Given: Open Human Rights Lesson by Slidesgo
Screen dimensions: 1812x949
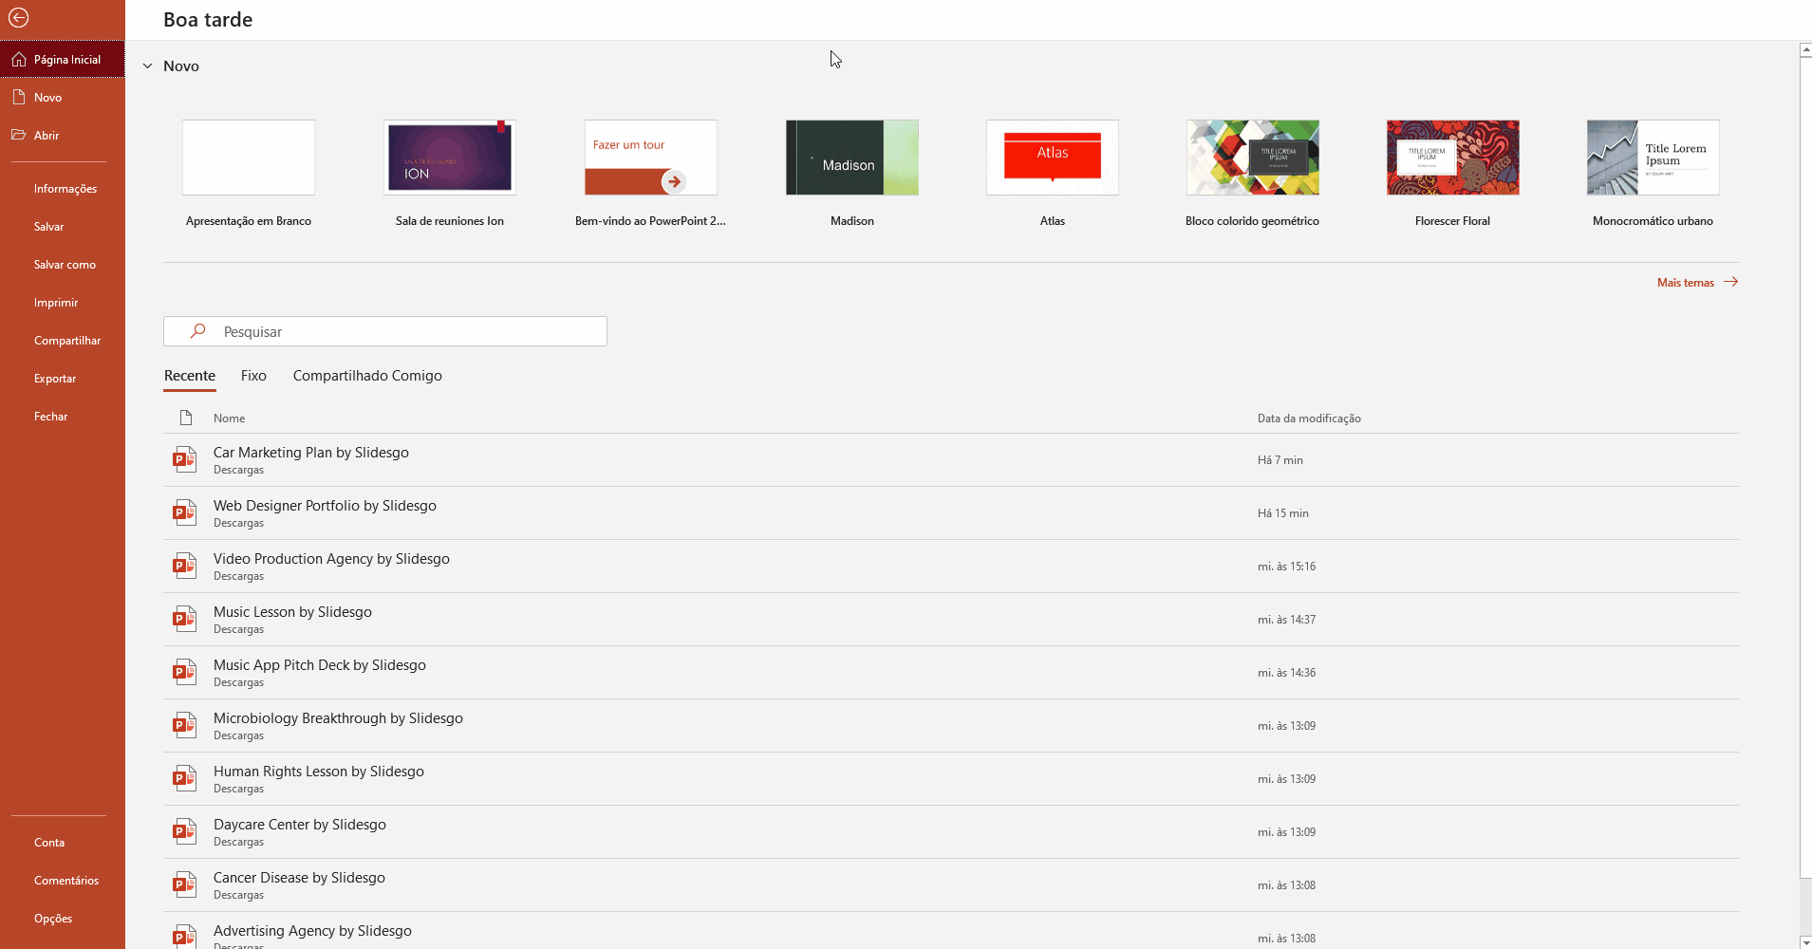Looking at the screenshot, I should (951, 779).
